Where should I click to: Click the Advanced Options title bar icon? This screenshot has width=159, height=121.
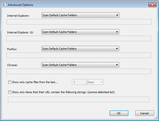tap(4, 5)
